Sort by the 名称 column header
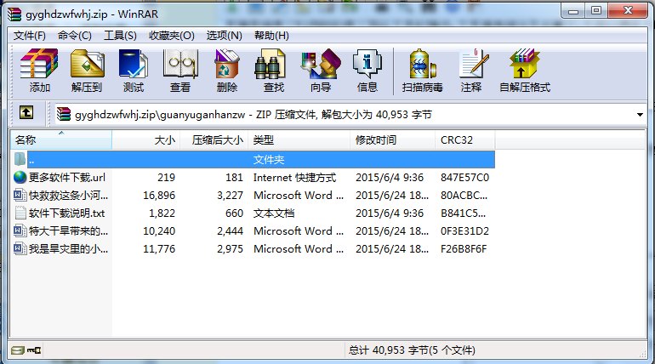The height and width of the screenshot is (364, 655). [61, 139]
